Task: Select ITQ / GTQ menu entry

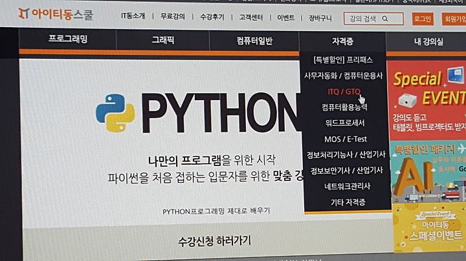Action: pyautogui.click(x=344, y=92)
